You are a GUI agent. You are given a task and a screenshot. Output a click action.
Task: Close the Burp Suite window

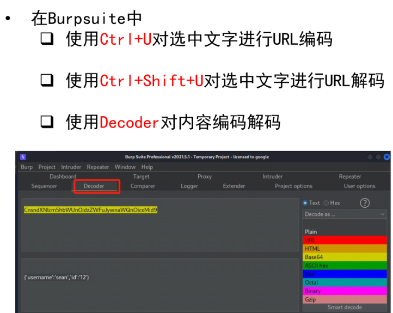(x=386, y=157)
